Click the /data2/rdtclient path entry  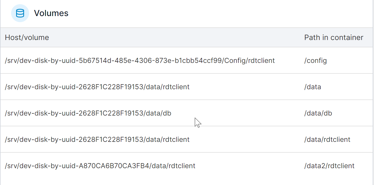coord(329,166)
